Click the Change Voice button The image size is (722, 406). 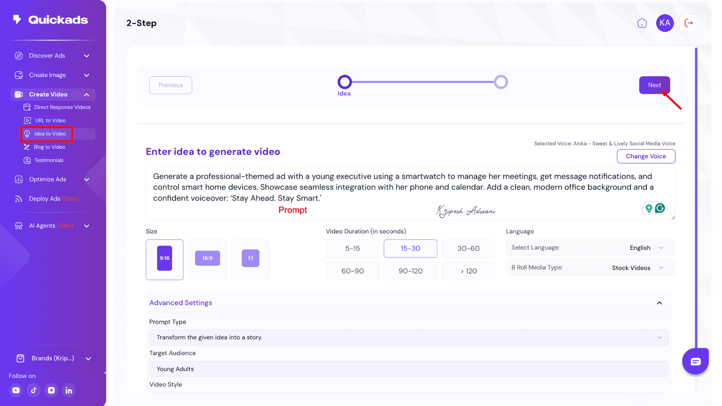[646, 156]
